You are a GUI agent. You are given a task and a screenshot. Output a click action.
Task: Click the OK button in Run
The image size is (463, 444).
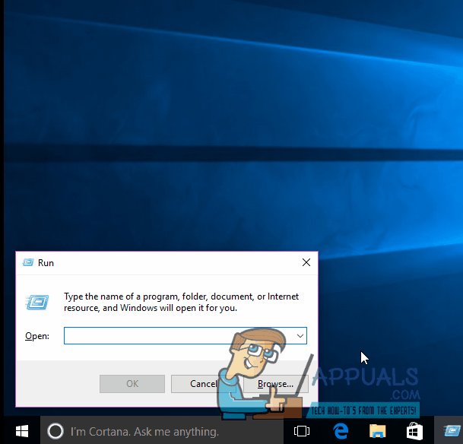pos(132,384)
